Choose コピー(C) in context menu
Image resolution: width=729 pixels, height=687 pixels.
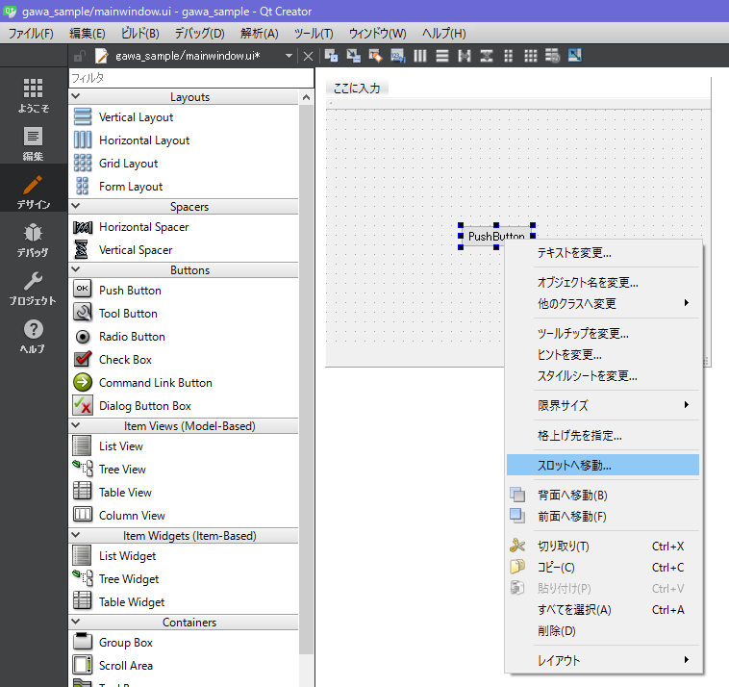pos(603,568)
